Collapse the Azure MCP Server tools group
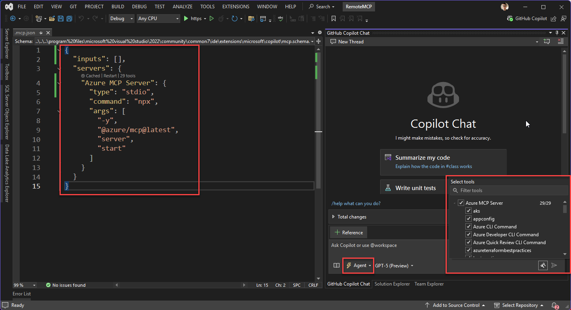The width and height of the screenshot is (571, 310). [455, 203]
